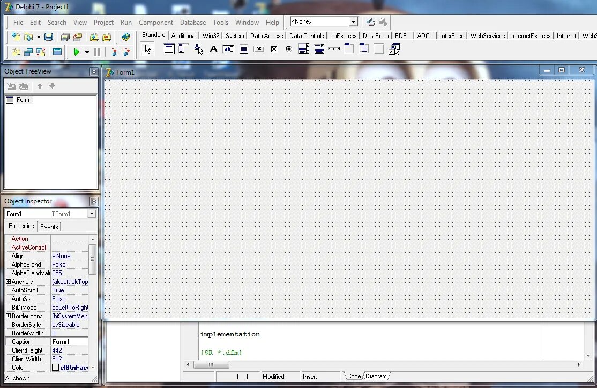Select the ScrollBar component icon
Image resolution: width=597 pixels, height=388 pixels.
334,49
